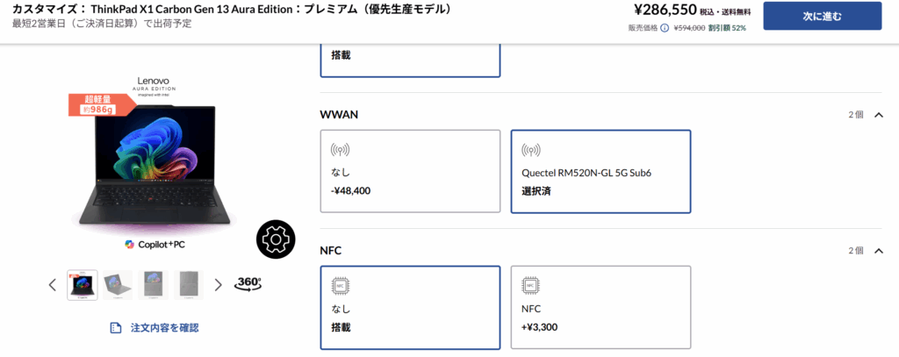Screen dimensions: 899x357
Task: Select Quectel RM520N-GL 5G Sub6 option
Action: (600, 171)
